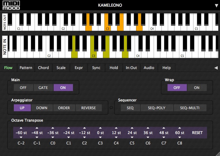This screenshot has width=220, height=156.
Task: Open the Chord tab
Action: pos(44,68)
